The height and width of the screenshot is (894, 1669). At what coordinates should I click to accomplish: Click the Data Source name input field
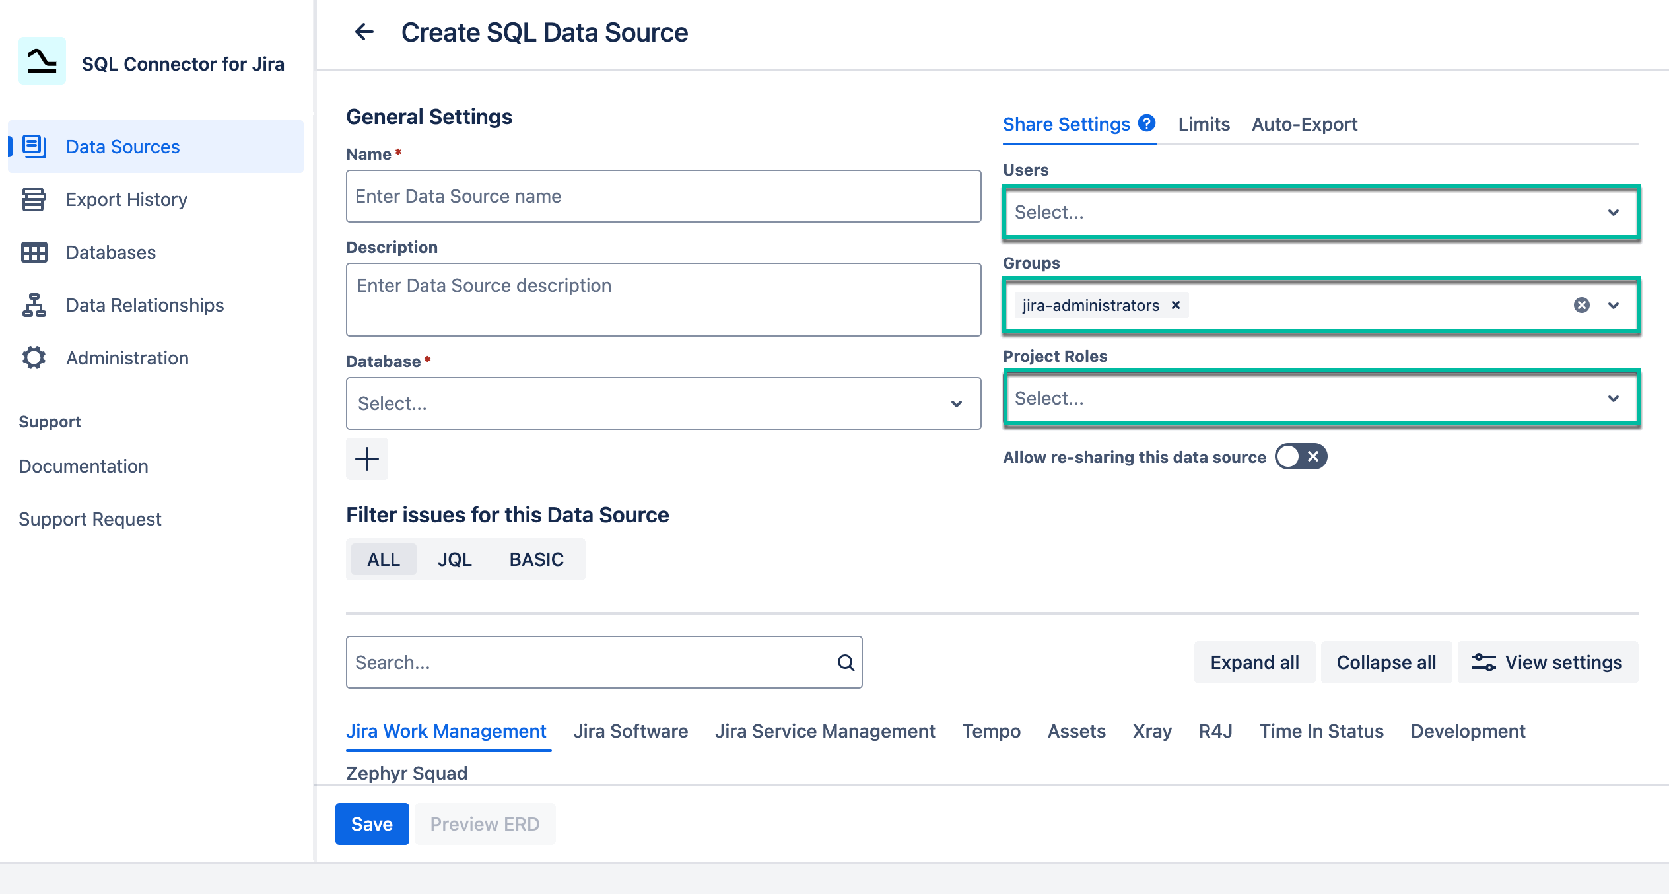663,195
